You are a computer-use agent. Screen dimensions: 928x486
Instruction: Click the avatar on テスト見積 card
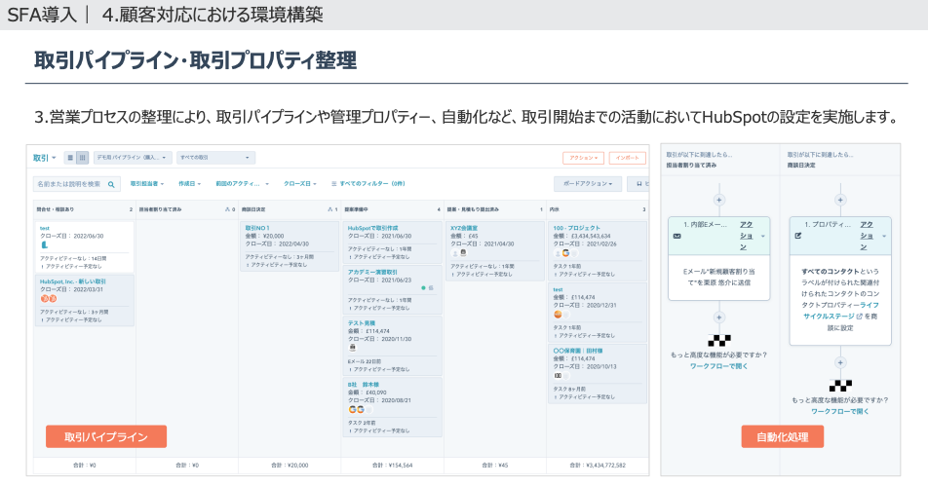point(353,349)
